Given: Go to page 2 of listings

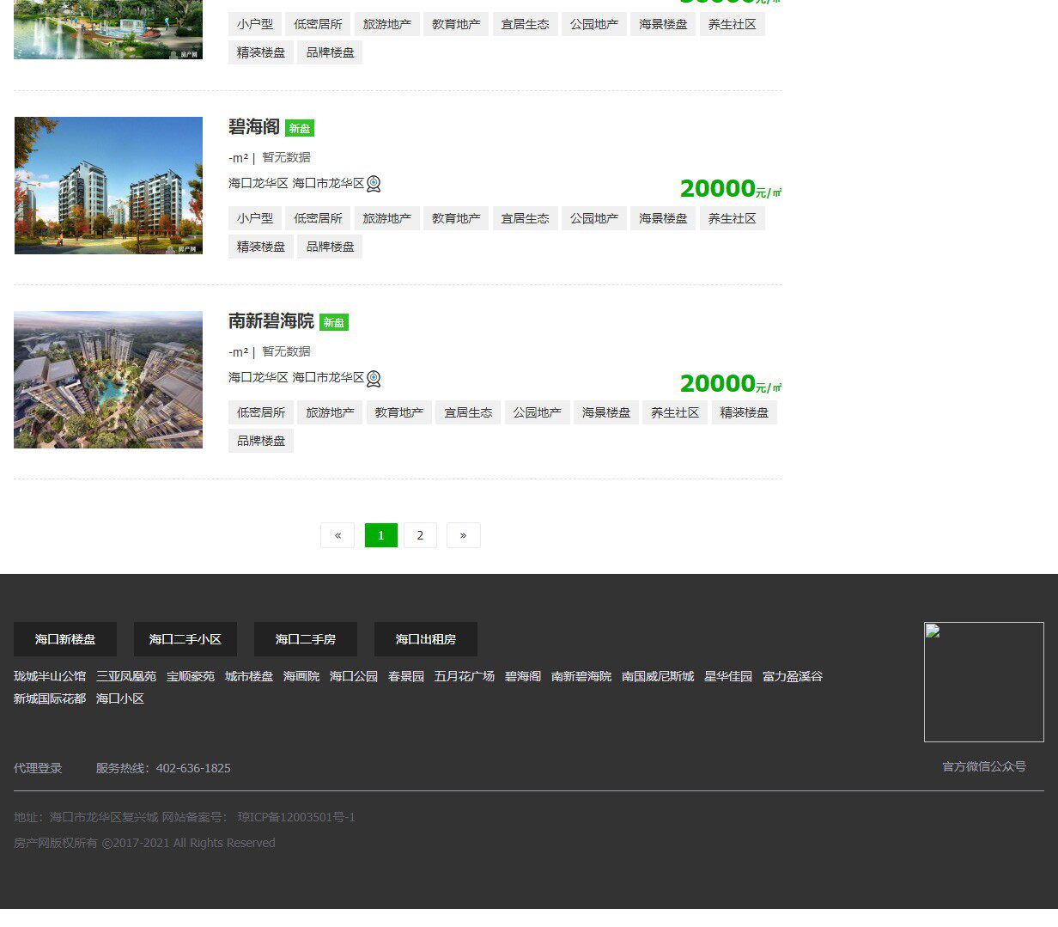Looking at the screenshot, I should [x=420, y=534].
